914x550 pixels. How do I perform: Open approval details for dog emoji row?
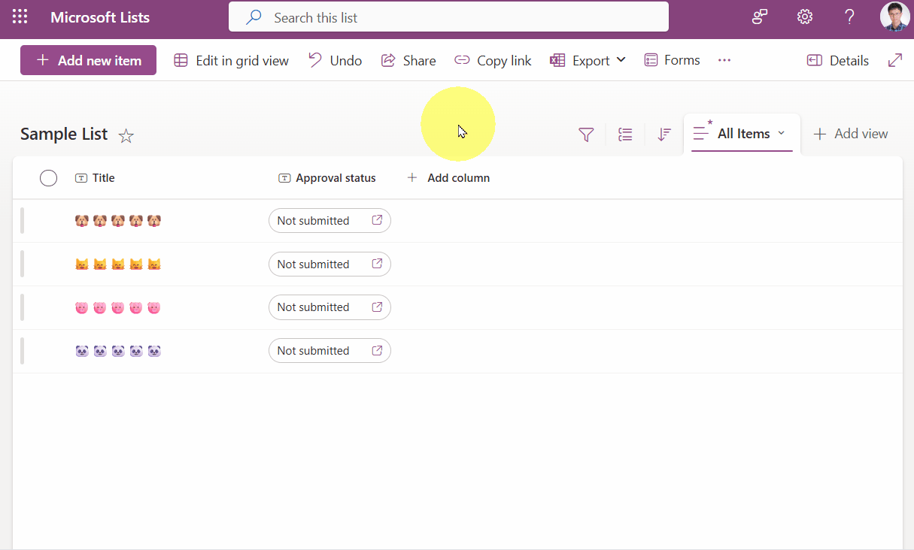pos(377,221)
